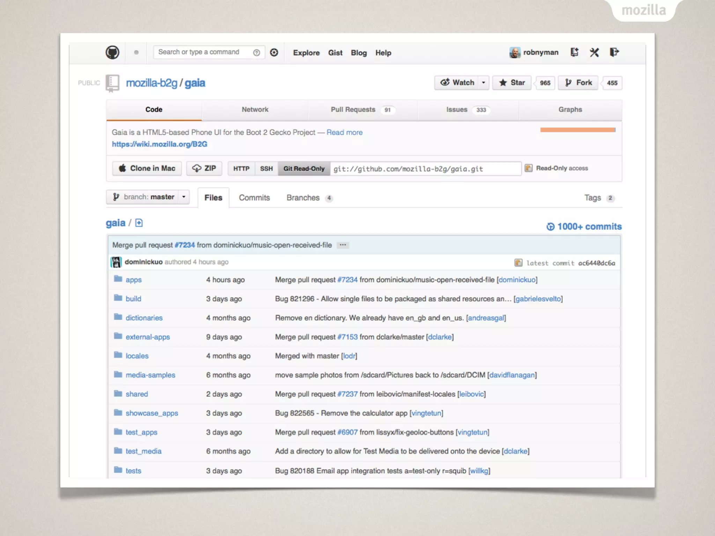Switch clone URL to SSH
Image resolution: width=715 pixels, height=536 pixels.
point(266,169)
